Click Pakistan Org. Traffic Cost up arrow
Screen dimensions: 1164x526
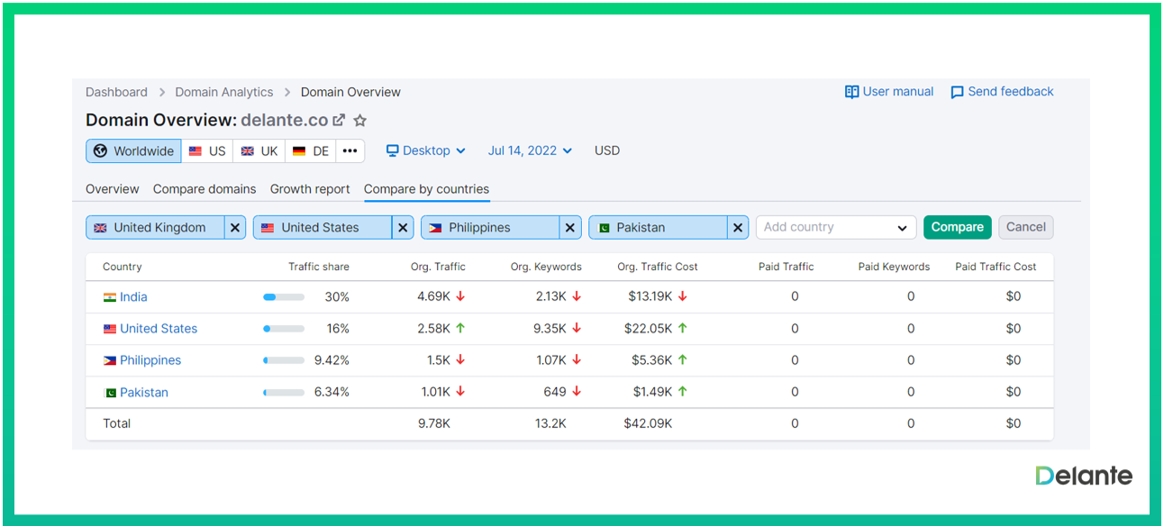682,391
